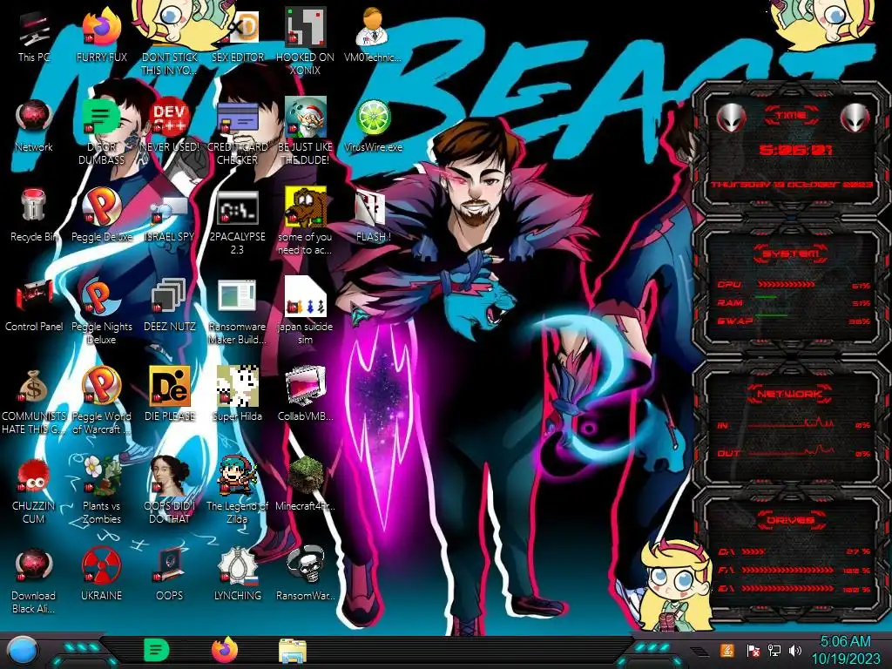The height and width of the screenshot is (669, 892).
Task: Open Firefox from the taskbar
Action: 224,650
